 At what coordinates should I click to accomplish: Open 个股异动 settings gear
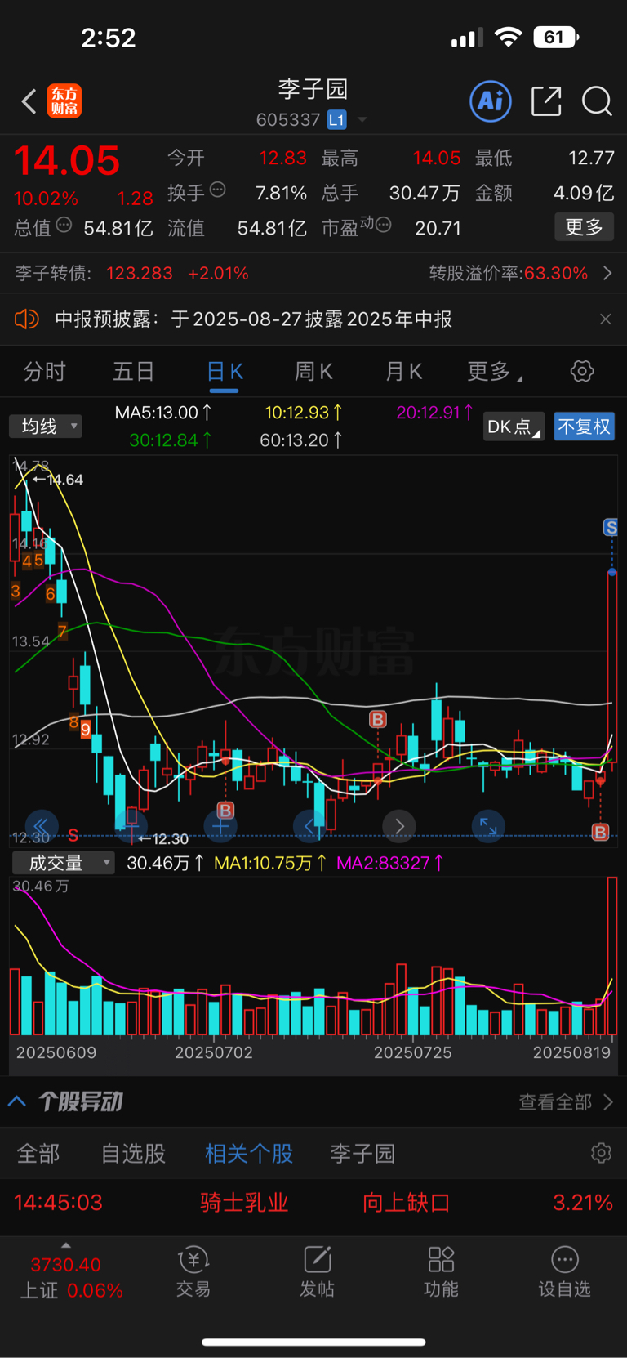pyautogui.click(x=601, y=1153)
